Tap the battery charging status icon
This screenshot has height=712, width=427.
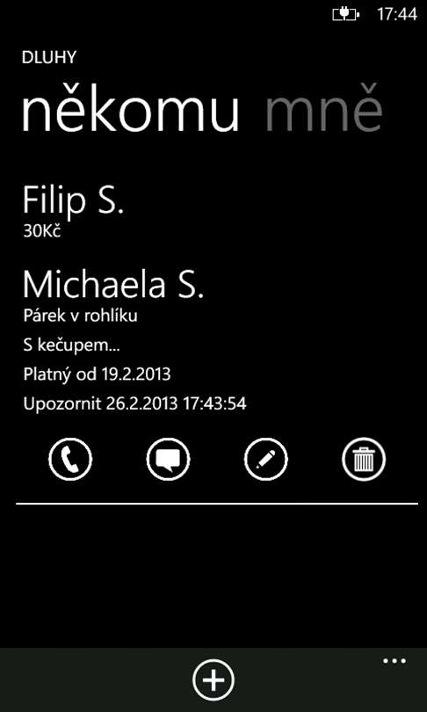pyautogui.click(x=346, y=15)
